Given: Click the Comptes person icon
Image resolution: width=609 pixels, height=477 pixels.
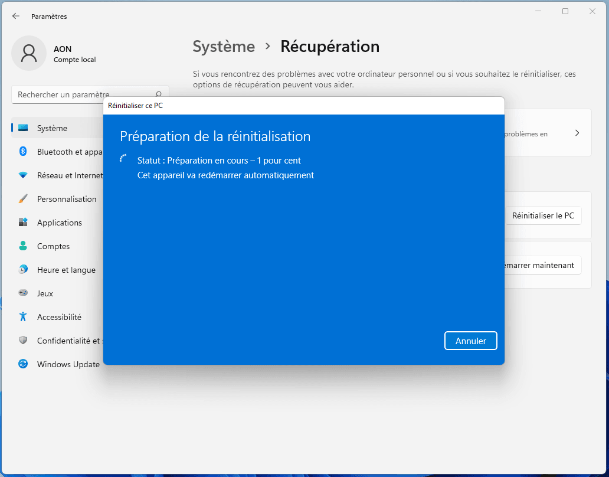Looking at the screenshot, I should click(23, 246).
